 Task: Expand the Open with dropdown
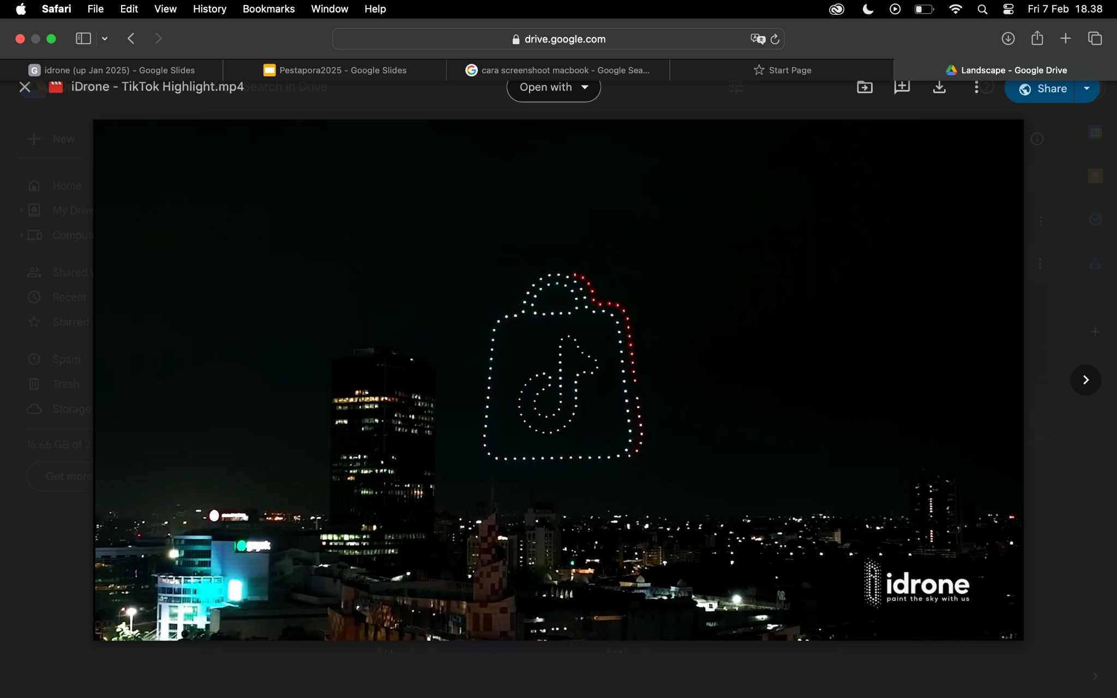[553, 87]
